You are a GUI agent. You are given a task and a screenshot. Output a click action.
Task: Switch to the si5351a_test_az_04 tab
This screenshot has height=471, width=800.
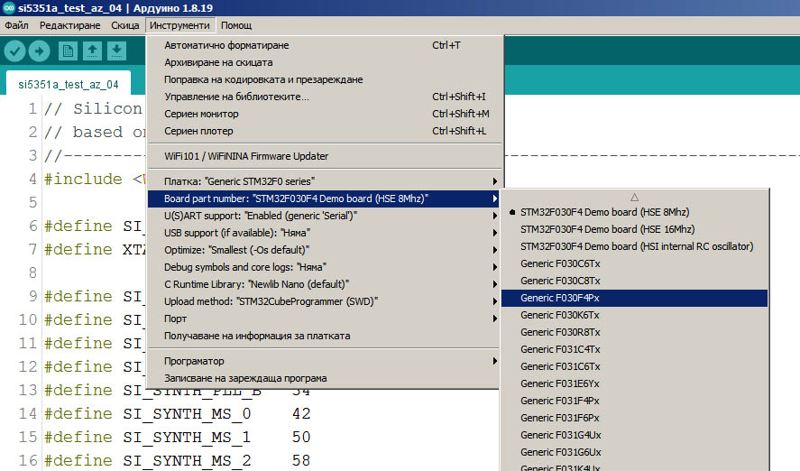(x=69, y=85)
